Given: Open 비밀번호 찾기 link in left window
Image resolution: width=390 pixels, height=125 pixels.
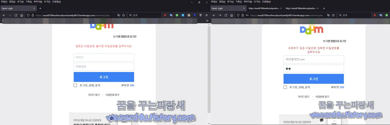Looking at the screenshot, I should click(x=112, y=95).
